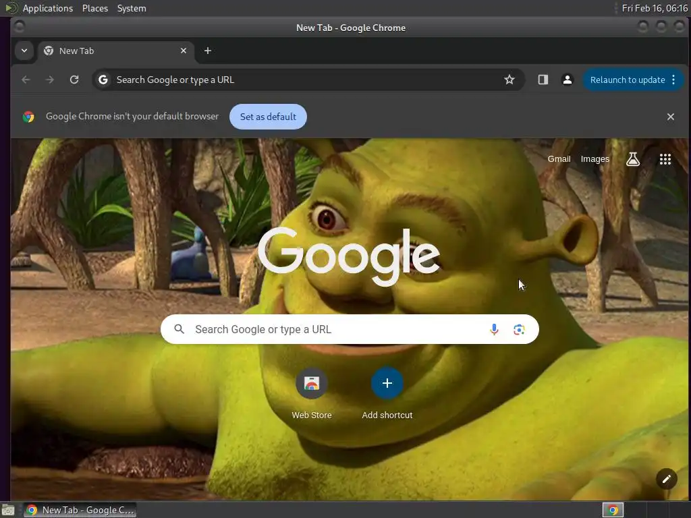Open Chrome's three-dot menu
The height and width of the screenshot is (518, 691).
click(x=673, y=80)
